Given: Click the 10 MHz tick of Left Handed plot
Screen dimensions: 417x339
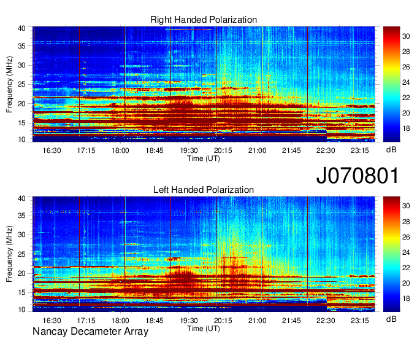Looking at the screenshot, I should coord(21,310).
